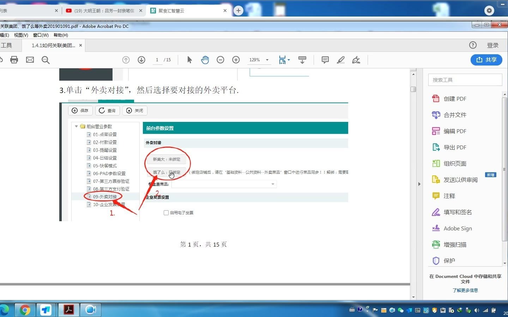Viewport: 508px width, 317px height.
Task: Zoom in with the plus icon
Action: click(x=236, y=60)
